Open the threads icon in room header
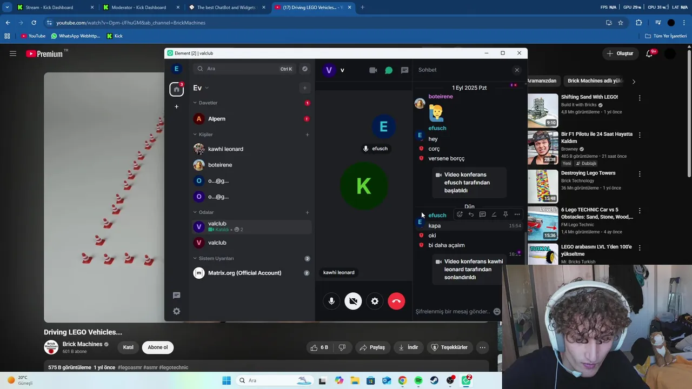The width and height of the screenshot is (692, 389). click(404, 70)
